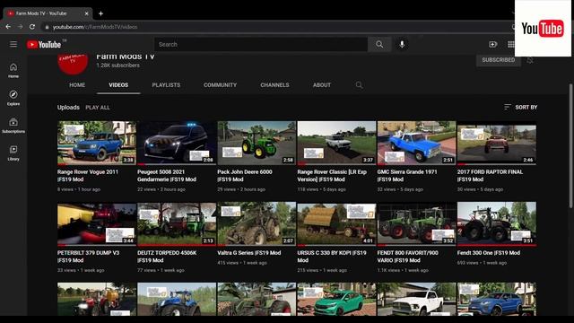This screenshot has width=574, height=323.
Task: Click Play All next to Uploads
Action: pyautogui.click(x=98, y=108)
